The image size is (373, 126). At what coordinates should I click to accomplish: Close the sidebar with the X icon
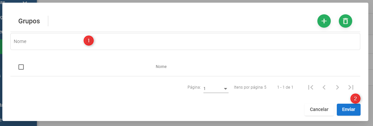pos(24,2)
